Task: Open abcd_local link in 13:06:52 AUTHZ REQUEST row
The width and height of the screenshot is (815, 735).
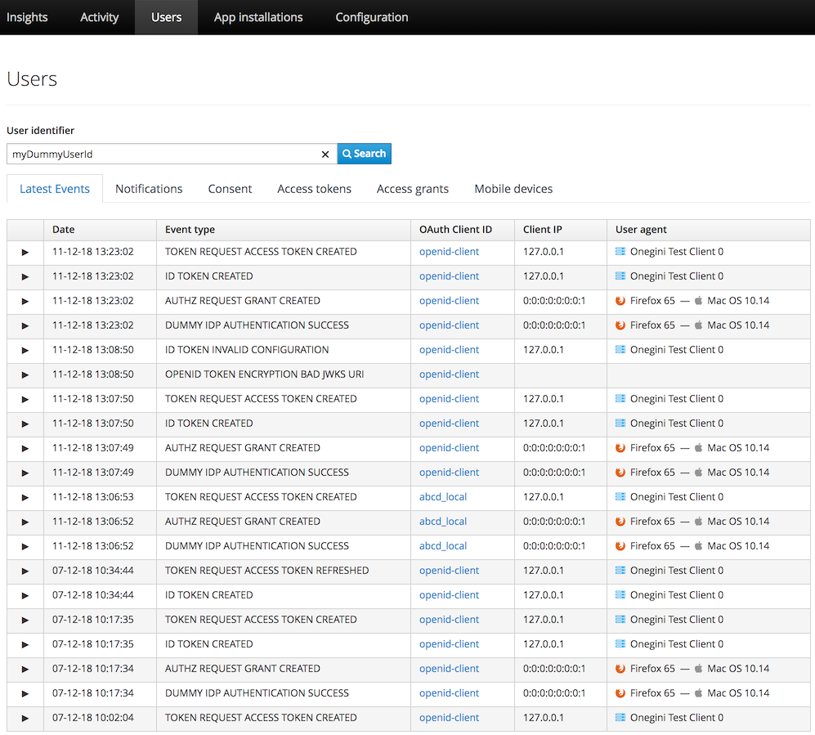Action: [443, 522]
